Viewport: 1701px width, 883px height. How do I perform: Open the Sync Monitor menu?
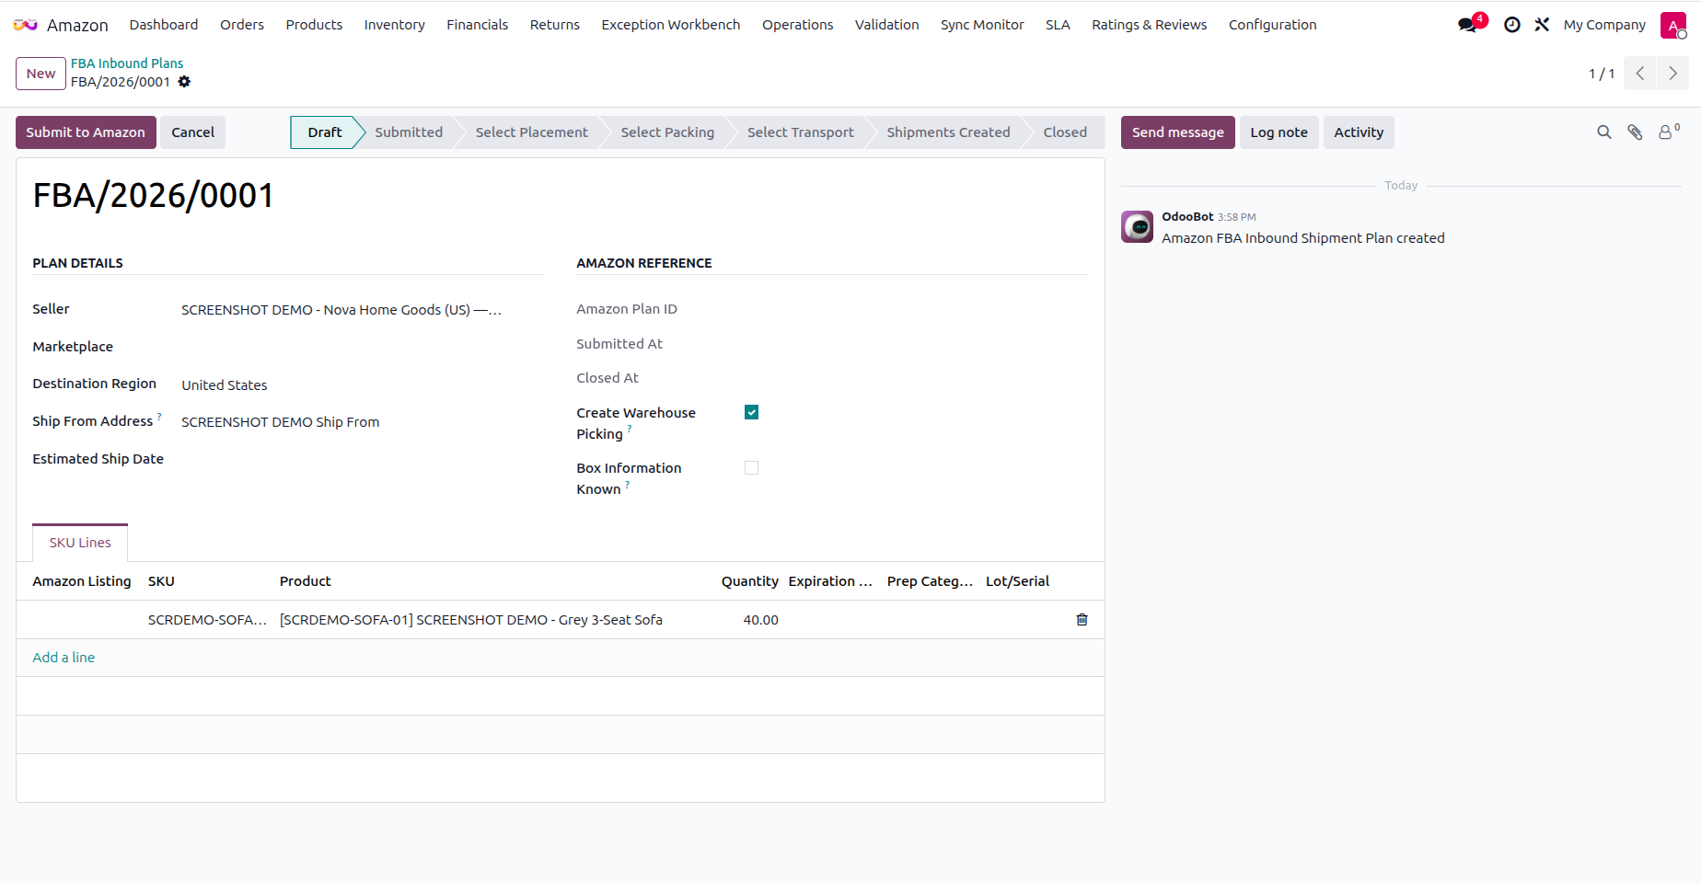pos(982,25)
